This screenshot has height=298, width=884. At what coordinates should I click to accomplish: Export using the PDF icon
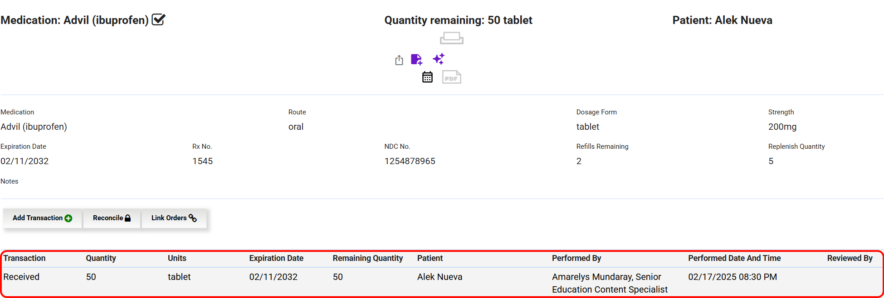point(451,77)
